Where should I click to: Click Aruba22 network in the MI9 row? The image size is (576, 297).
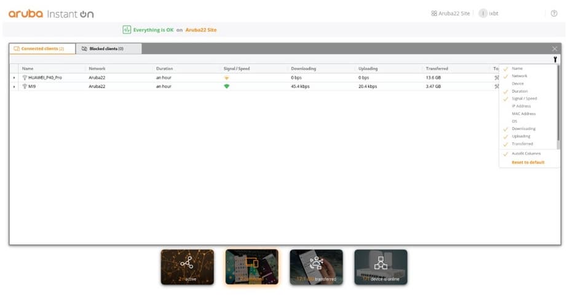(97, 87)
